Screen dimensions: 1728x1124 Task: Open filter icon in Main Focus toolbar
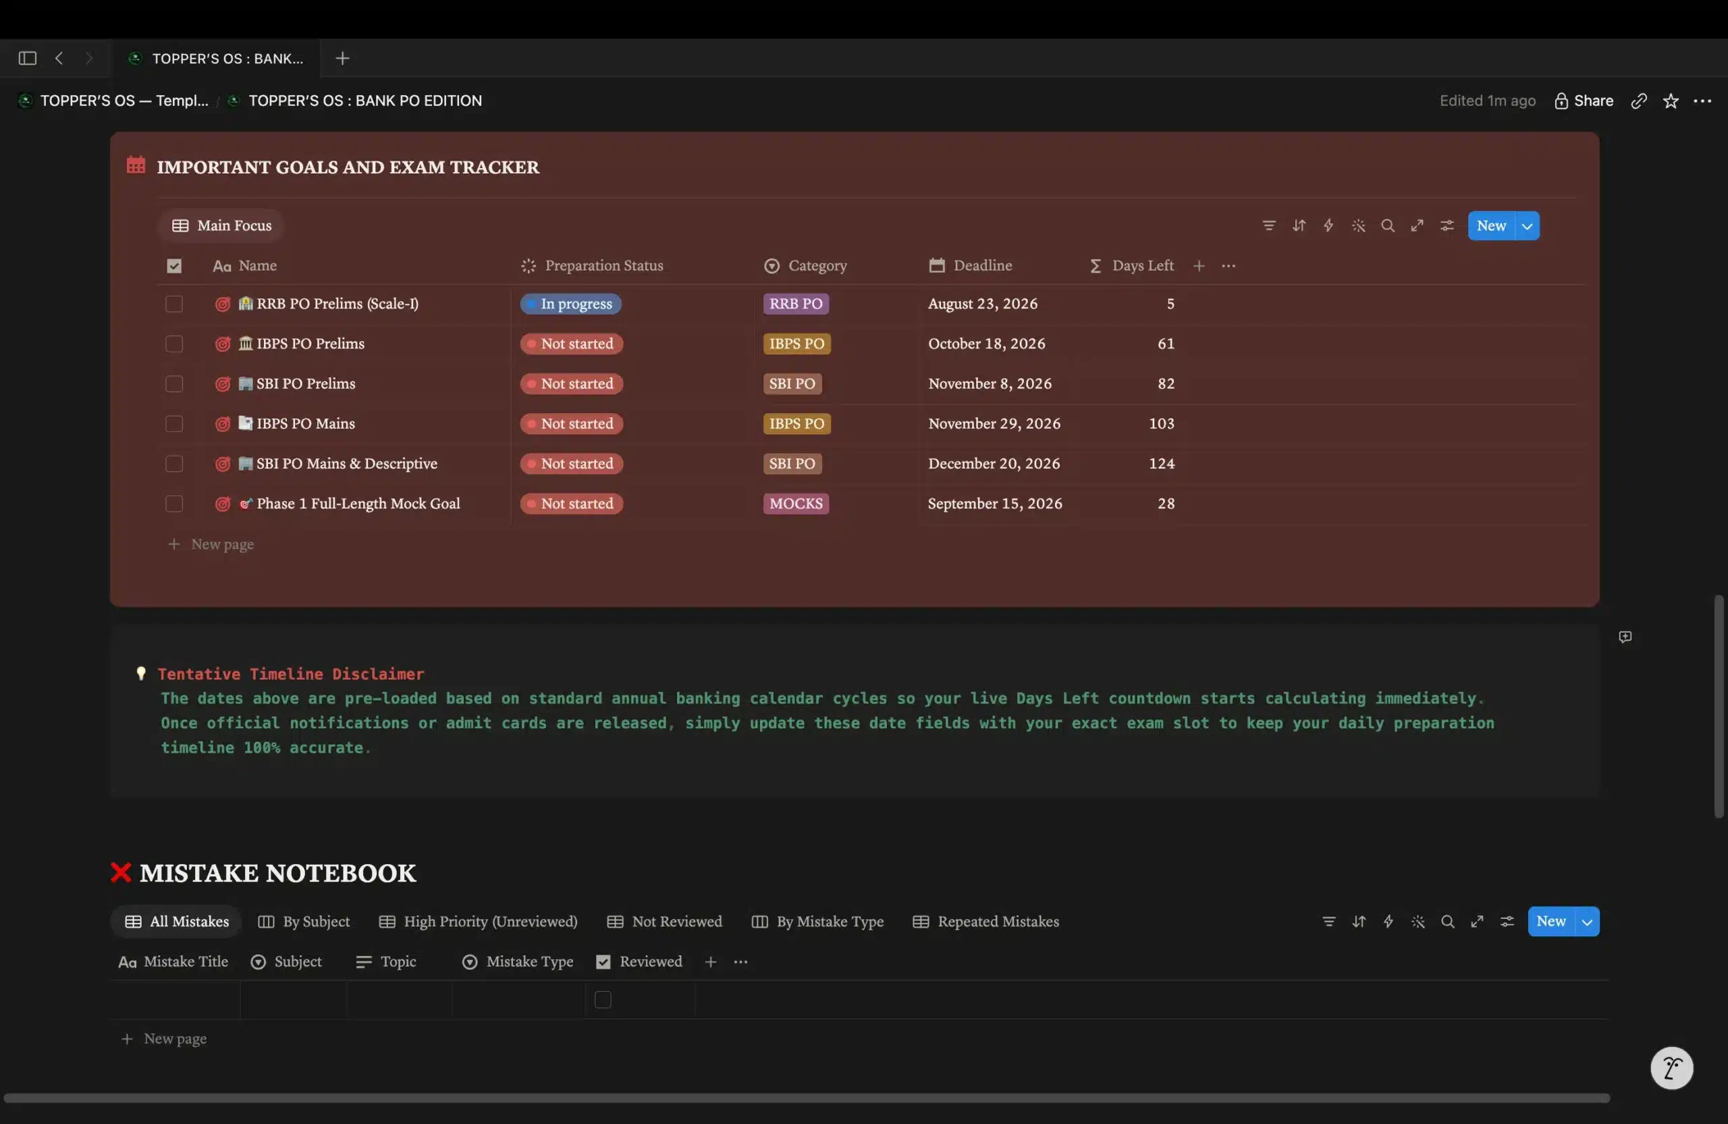(1268, 226)
